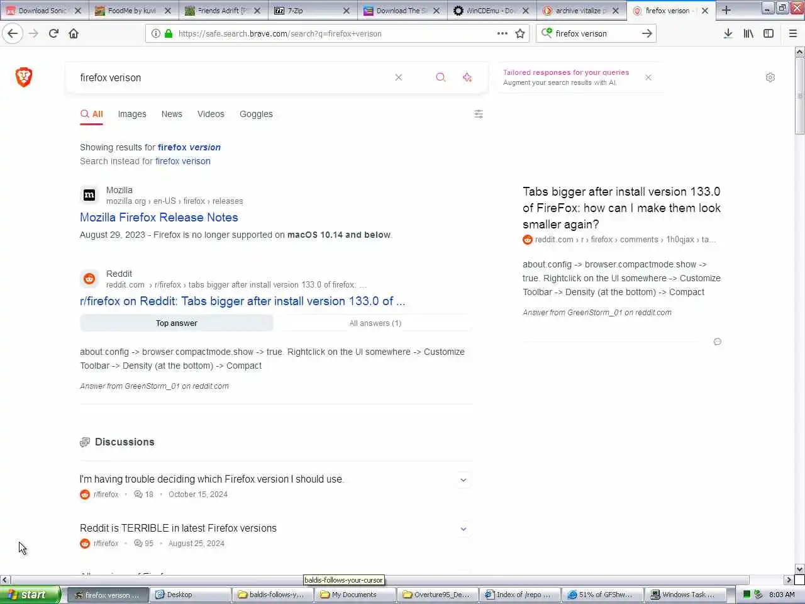
Task: Switch to the Goggles tab
Action: pyautogui.click(x=256, y=114)
